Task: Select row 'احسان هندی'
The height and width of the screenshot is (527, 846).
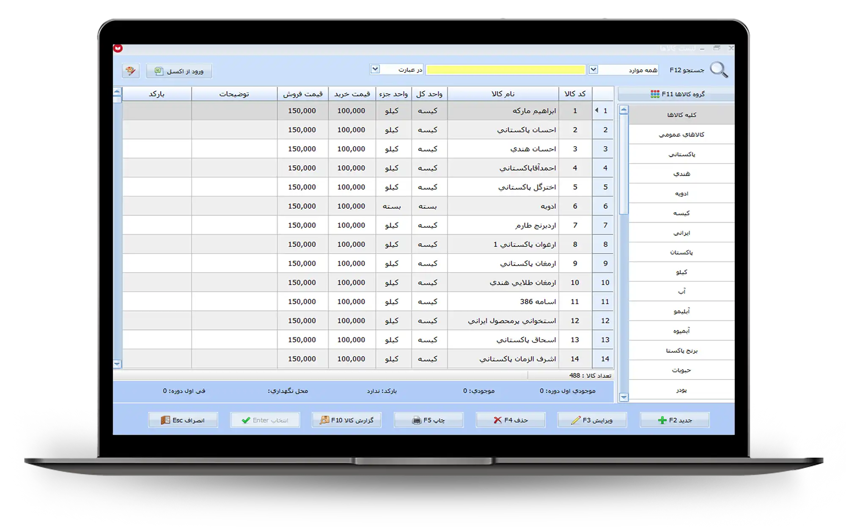Action: pos(368,149)
